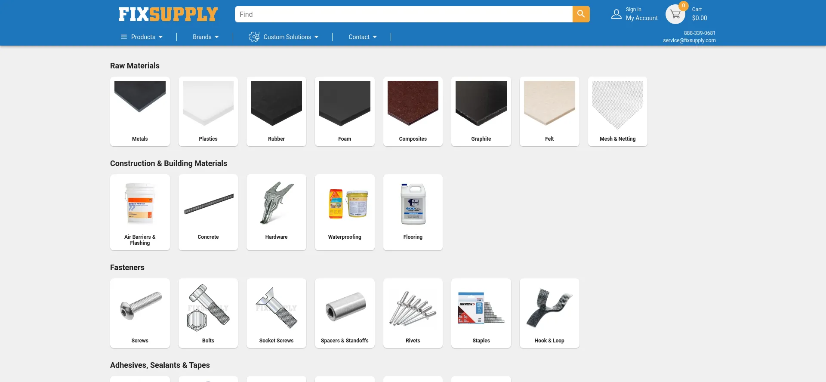The image size is (826, 382).
Task: Select the Socket Screws image
Action: (x=276, y=308)
